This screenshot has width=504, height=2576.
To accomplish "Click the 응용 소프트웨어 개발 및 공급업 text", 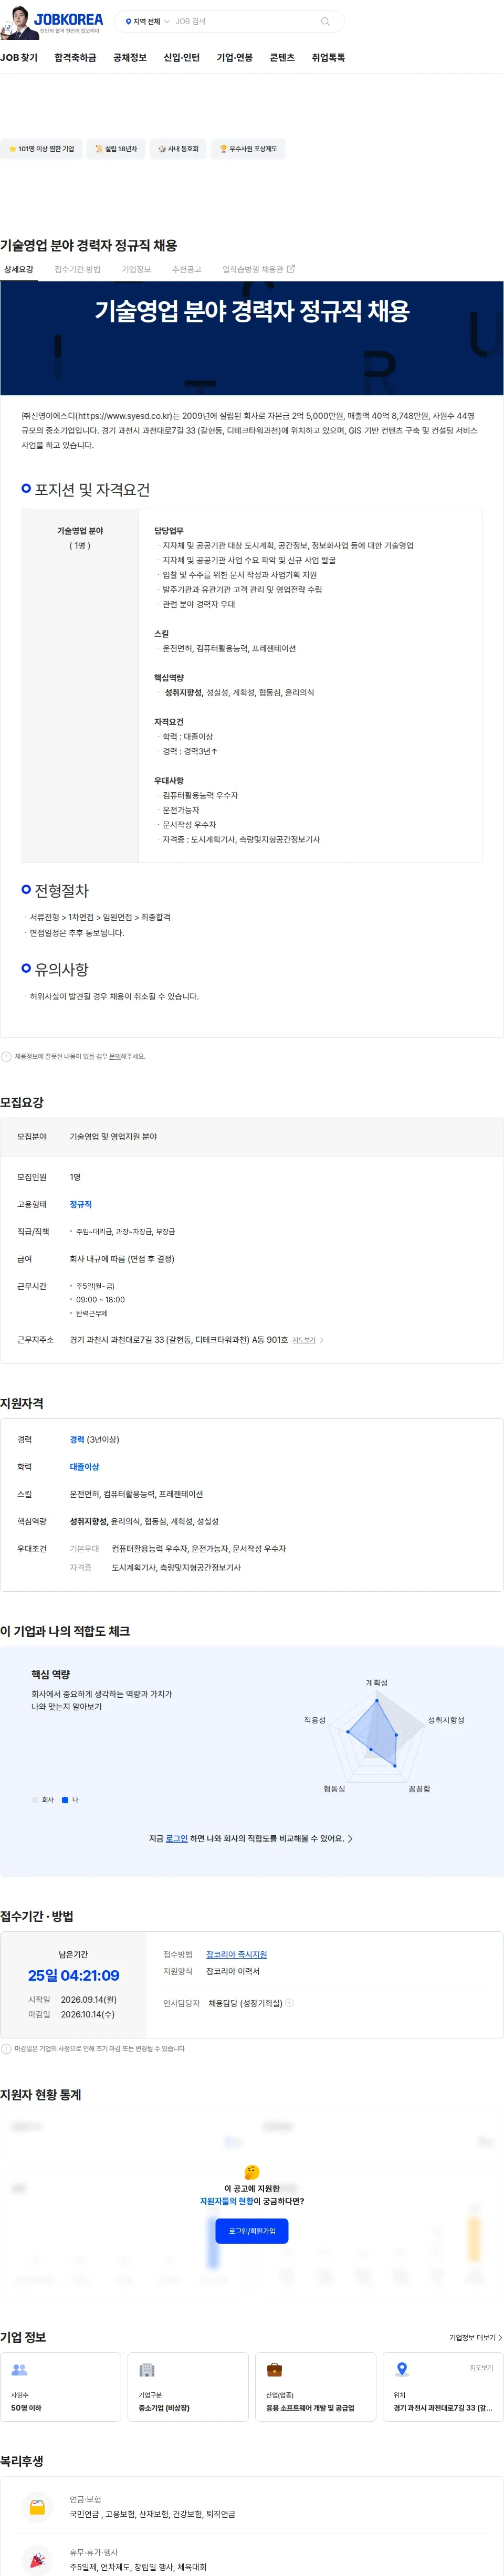I will click(x=310, y=2407).
